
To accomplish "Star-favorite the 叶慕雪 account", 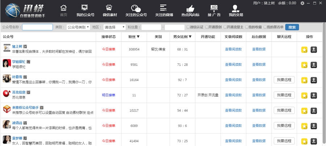I will click(x=304, y=80).
